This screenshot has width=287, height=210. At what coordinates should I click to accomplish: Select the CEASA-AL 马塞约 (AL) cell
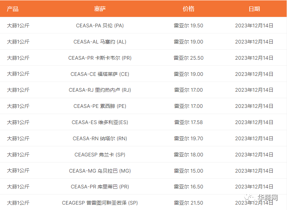[x=100, y=42]
